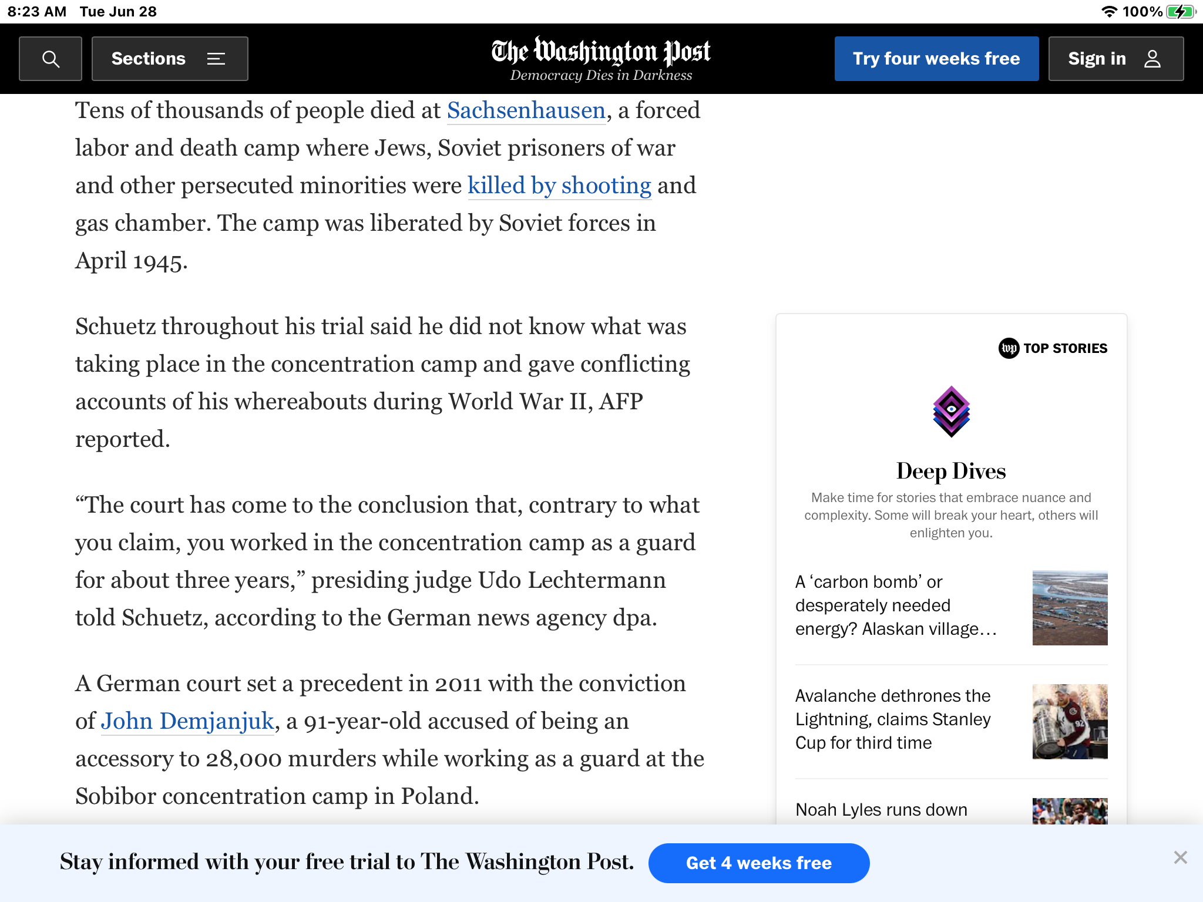Click Try four weeks free button
The width and height of the screenshot is (1203, 902).
936,59
